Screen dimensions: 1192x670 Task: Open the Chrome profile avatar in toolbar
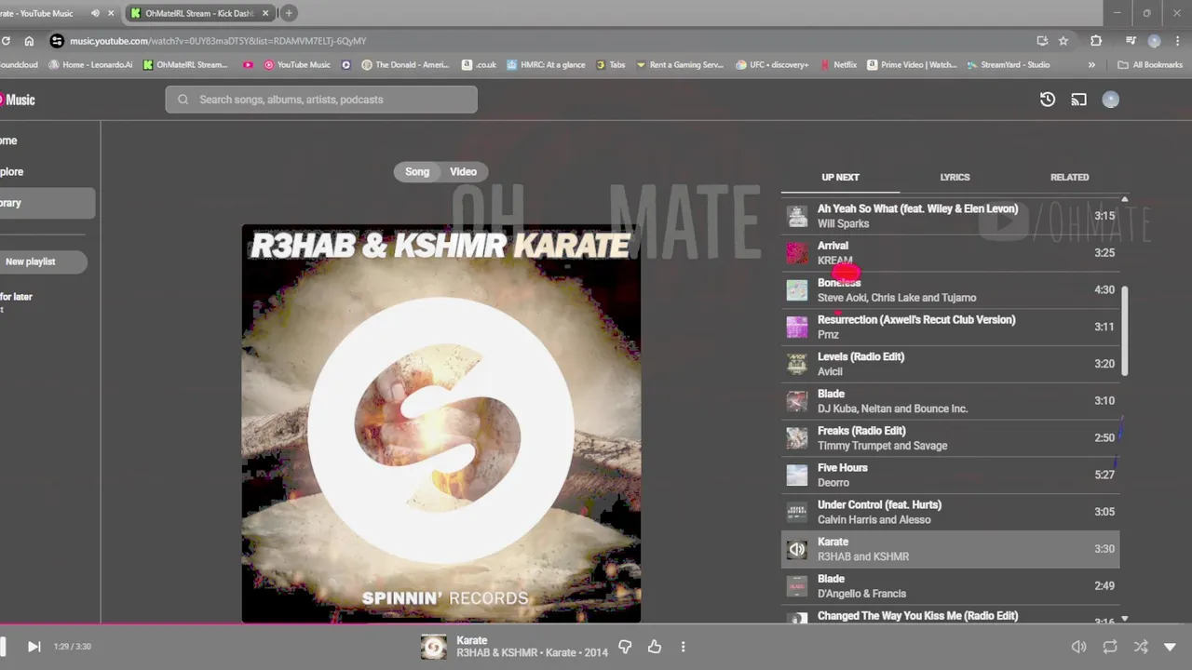pyautogui.click(x=1155, y=41)
